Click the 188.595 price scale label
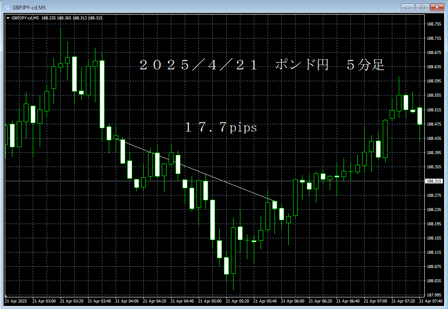 click(x=434, y=81)
